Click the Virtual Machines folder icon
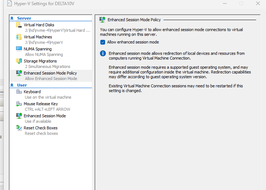The width and height of the screenshot is (266, 190). [x=19, y=37]
